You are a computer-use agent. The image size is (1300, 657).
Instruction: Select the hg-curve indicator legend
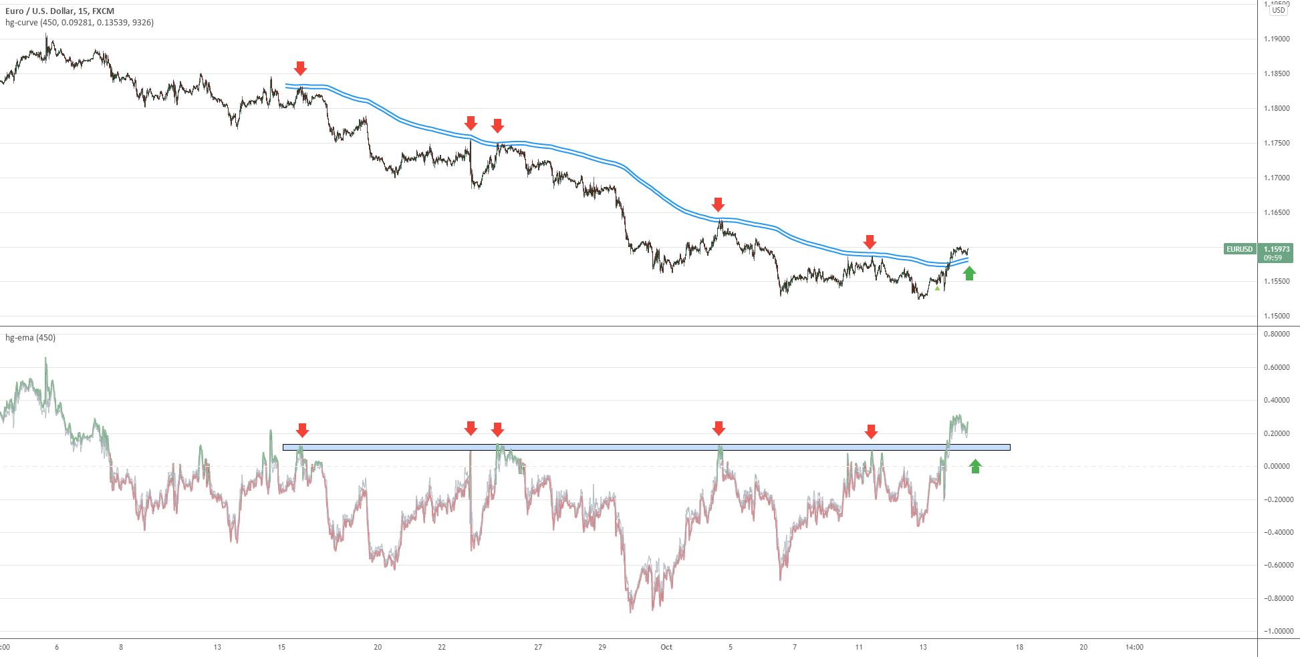(x=80, y=22)
